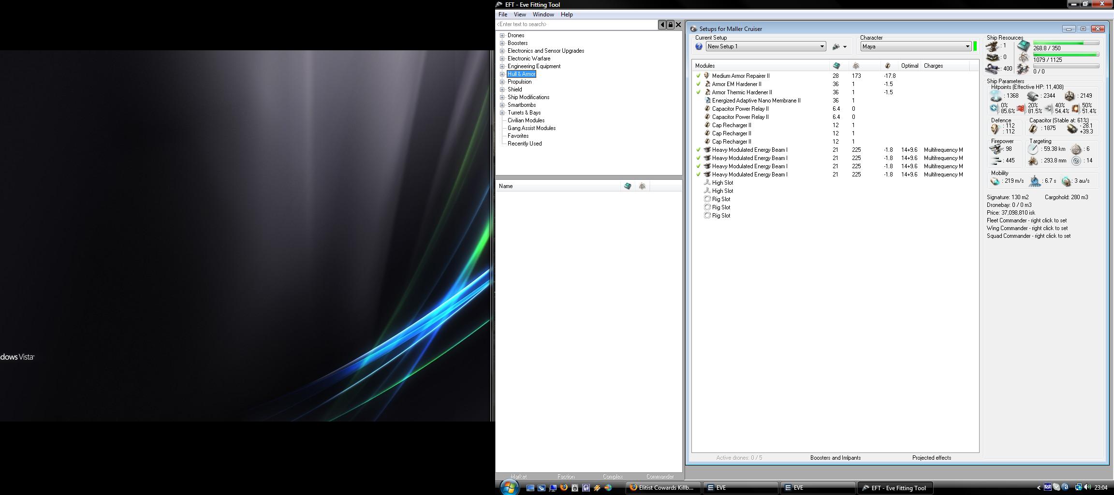This screenshot has height=495, width=1114.
Task: Open the View menu
Action: [x=520, y=15]
